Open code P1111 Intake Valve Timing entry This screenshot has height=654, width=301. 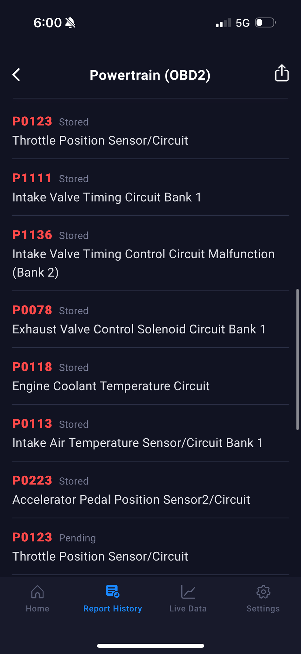coord(150,188)
